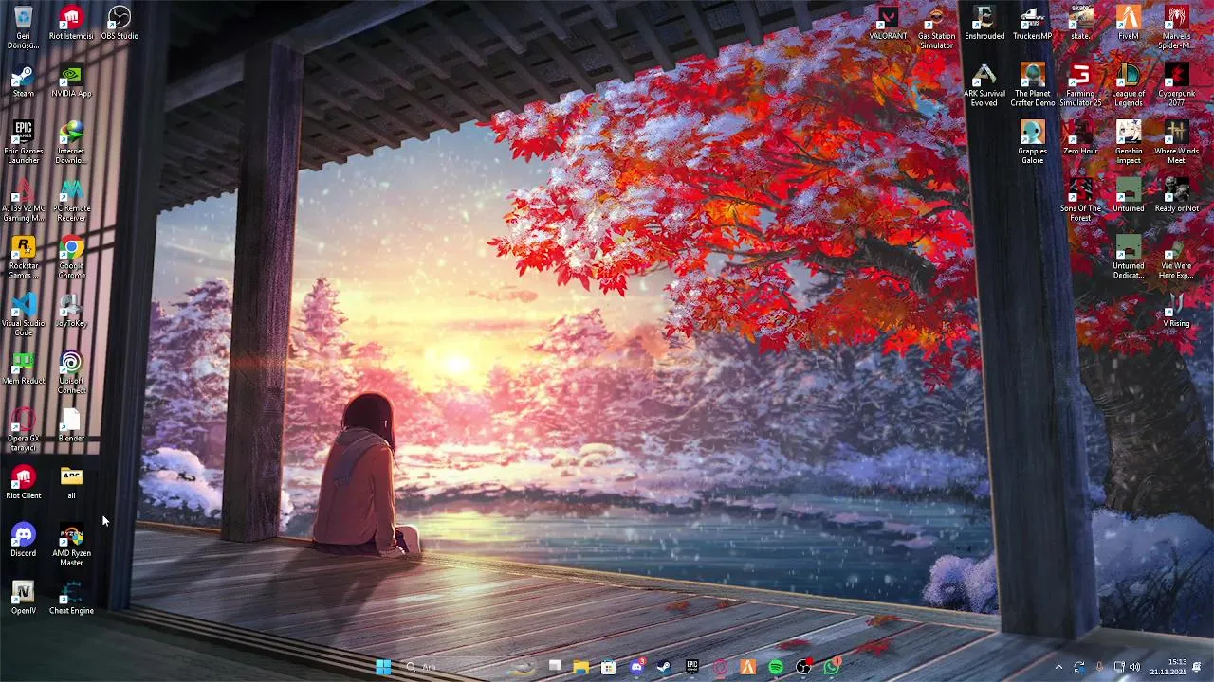The image size is (1214, 682).
Task: Select the AMD Ryzen Master desktop icon
Action: click(x=71, y=545)
